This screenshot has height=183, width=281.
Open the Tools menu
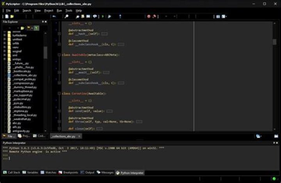[69, 11]
